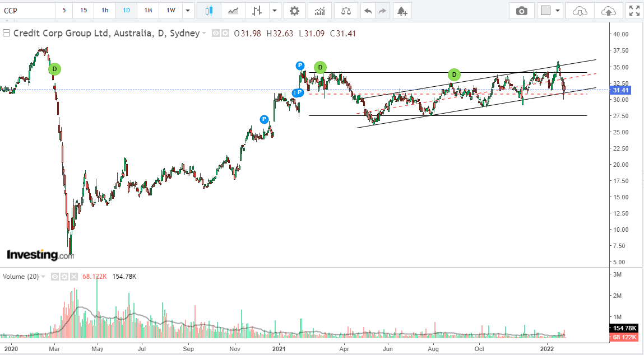
Task: Redo the last chart action
Action: tap(382, 11)
